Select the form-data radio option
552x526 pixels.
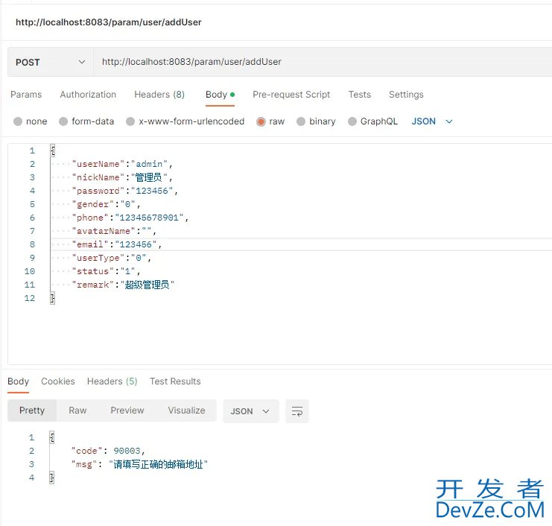(63, 121)
